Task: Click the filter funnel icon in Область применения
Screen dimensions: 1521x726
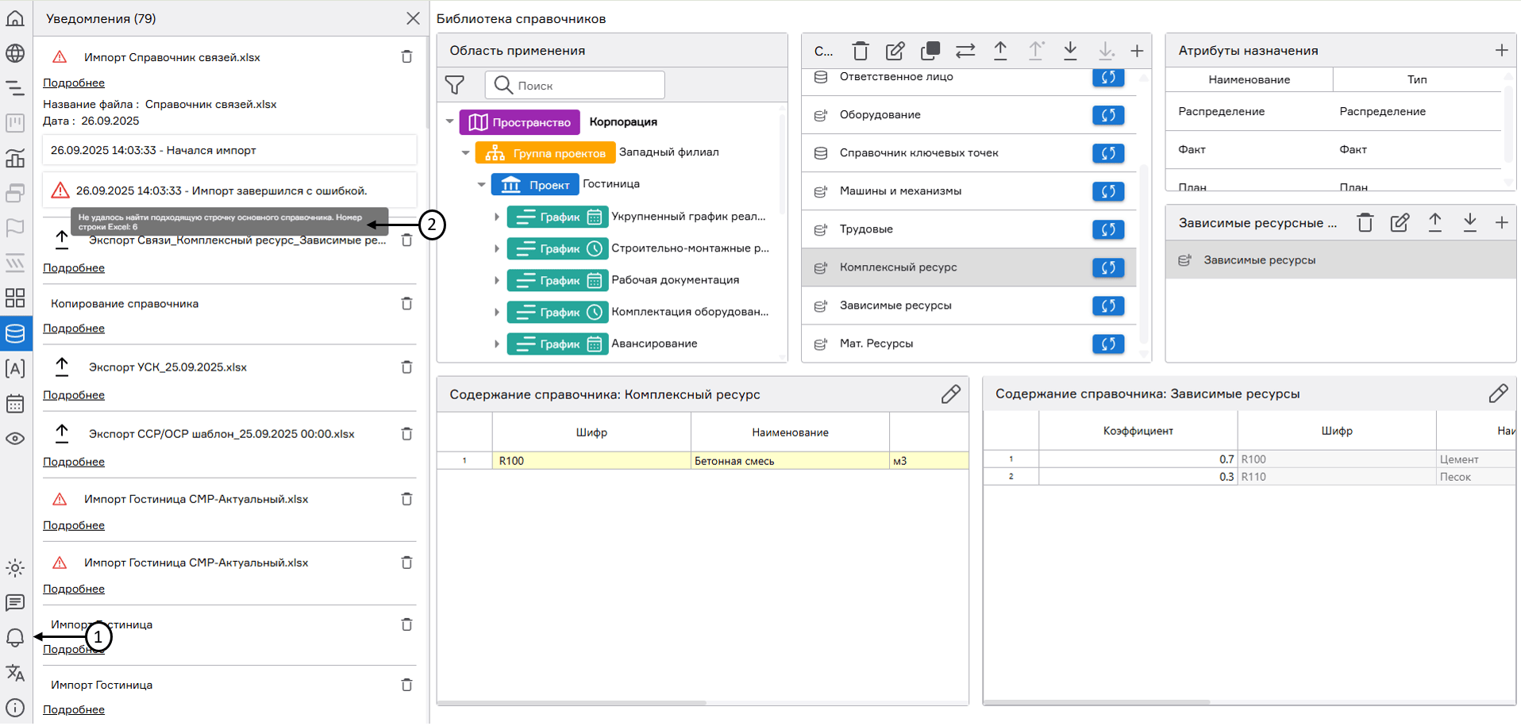Action: point(455,85)
